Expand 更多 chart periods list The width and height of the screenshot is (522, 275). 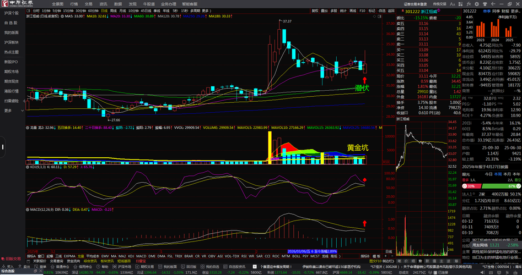point(206,10)
